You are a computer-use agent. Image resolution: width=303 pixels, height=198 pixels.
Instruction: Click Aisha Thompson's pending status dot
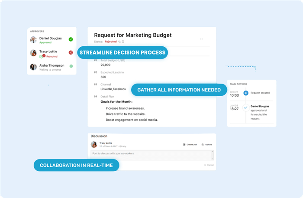(71, 66)
